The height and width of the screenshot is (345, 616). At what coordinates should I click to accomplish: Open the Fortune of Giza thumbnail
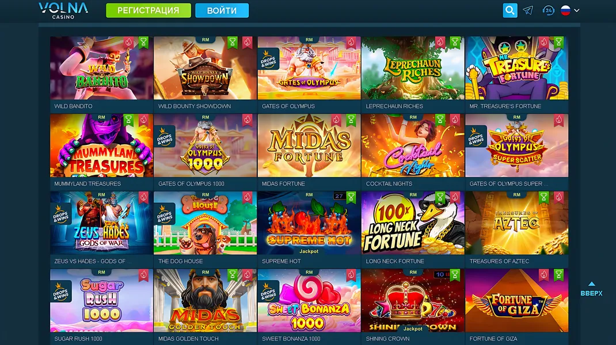tap(516, 301)
